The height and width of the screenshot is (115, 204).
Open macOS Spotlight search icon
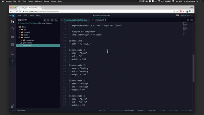pos(197,1)
